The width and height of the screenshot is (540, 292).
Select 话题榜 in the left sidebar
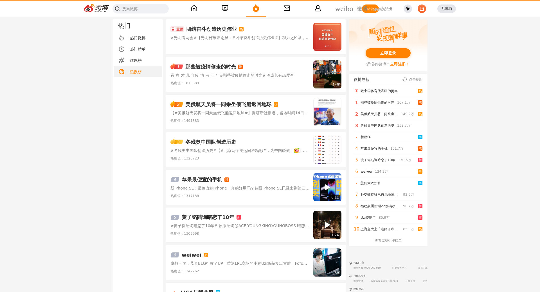point(138,60)
